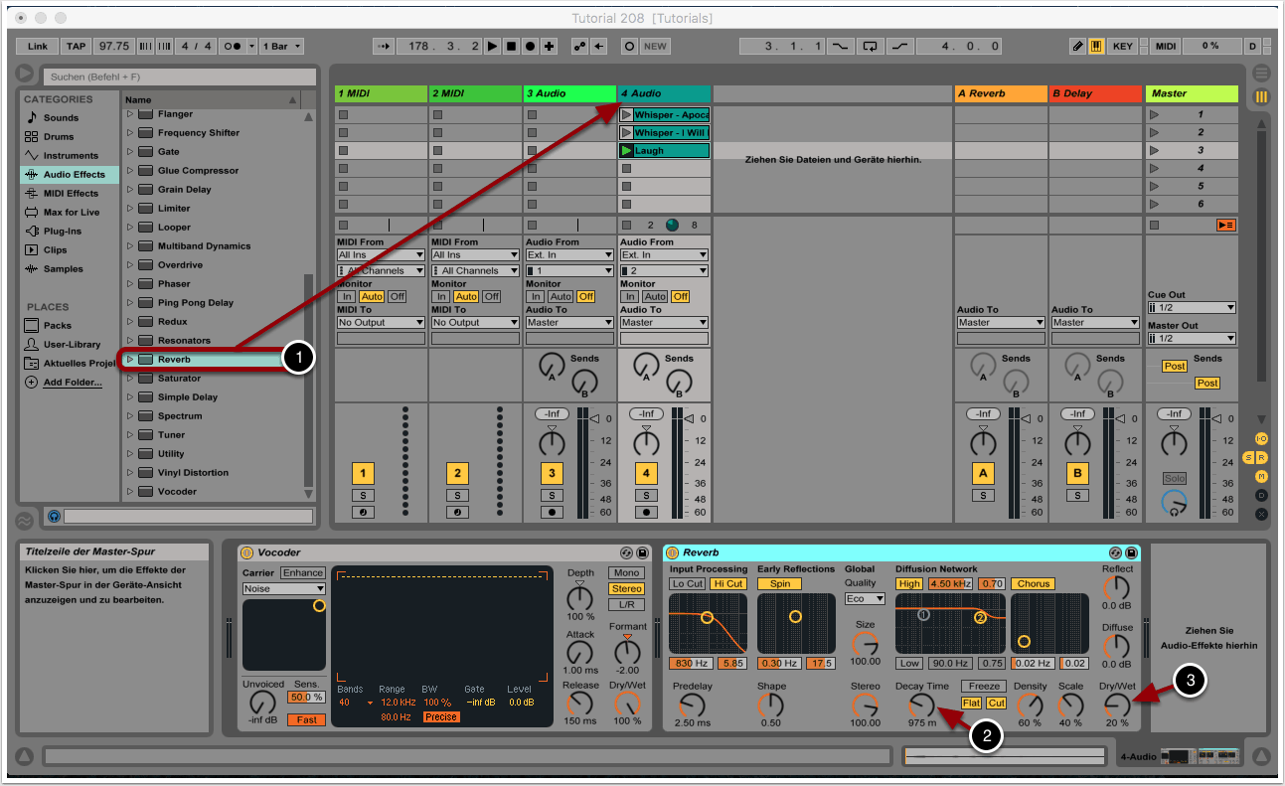Open the Max for Live category
The width and height of the screenshot is (1285, 786).
pyautogui.click(x=71, y=213)
